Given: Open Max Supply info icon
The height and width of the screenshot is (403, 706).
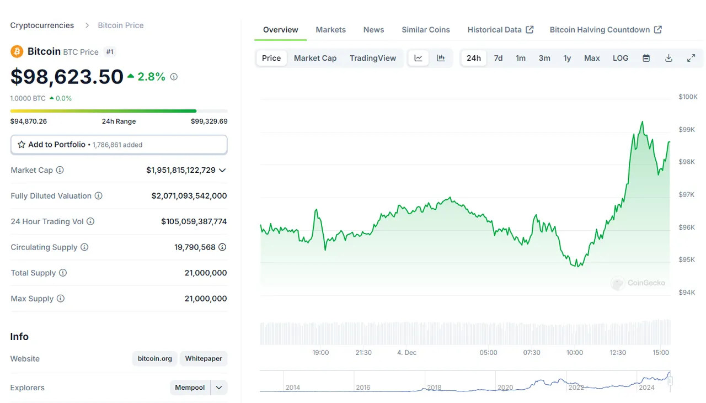Looking at the screenshot, I should (61, 299).
